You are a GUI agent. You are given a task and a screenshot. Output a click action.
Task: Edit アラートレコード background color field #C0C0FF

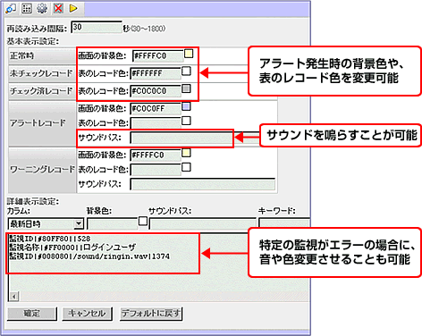tap(156, 109)
